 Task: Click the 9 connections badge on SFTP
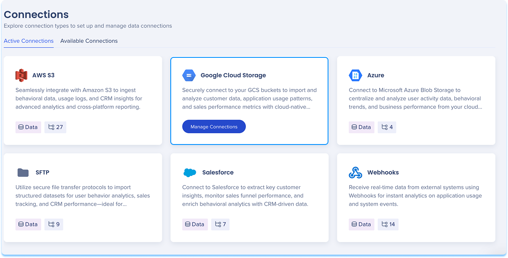pyautogui.click(x=54, y=224)
